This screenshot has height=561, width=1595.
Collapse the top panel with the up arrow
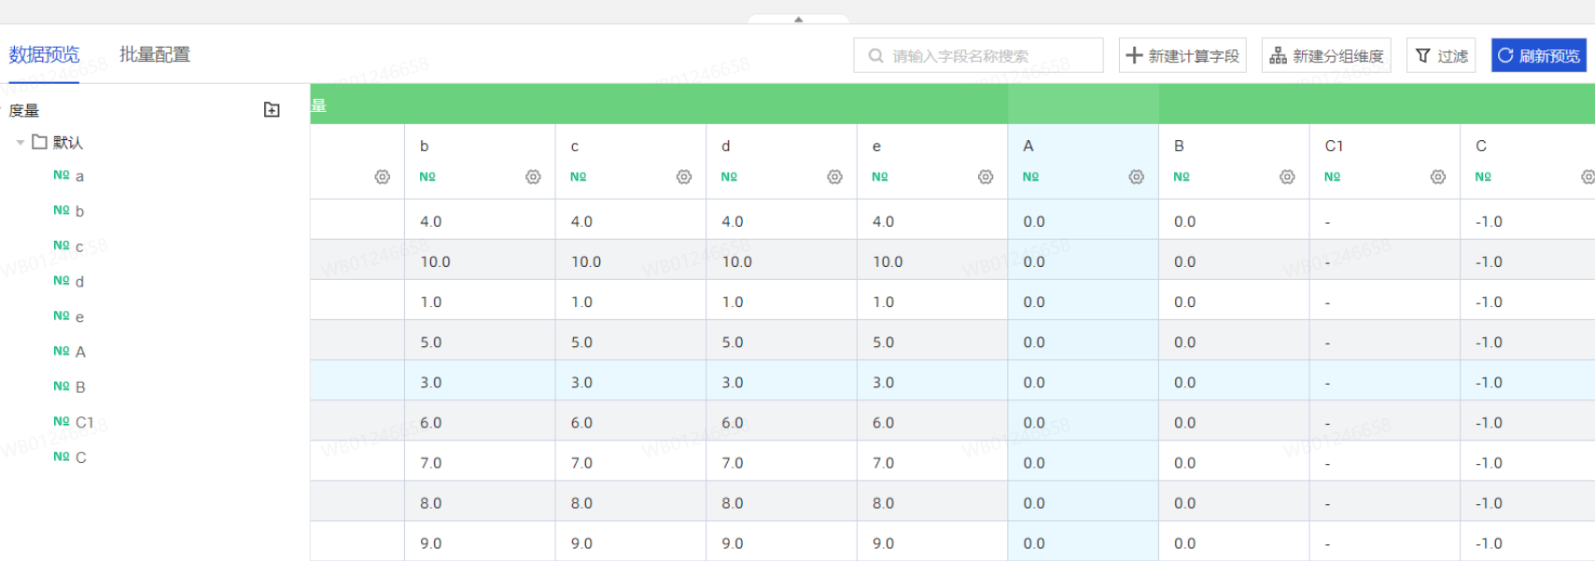tap(798, 19)
